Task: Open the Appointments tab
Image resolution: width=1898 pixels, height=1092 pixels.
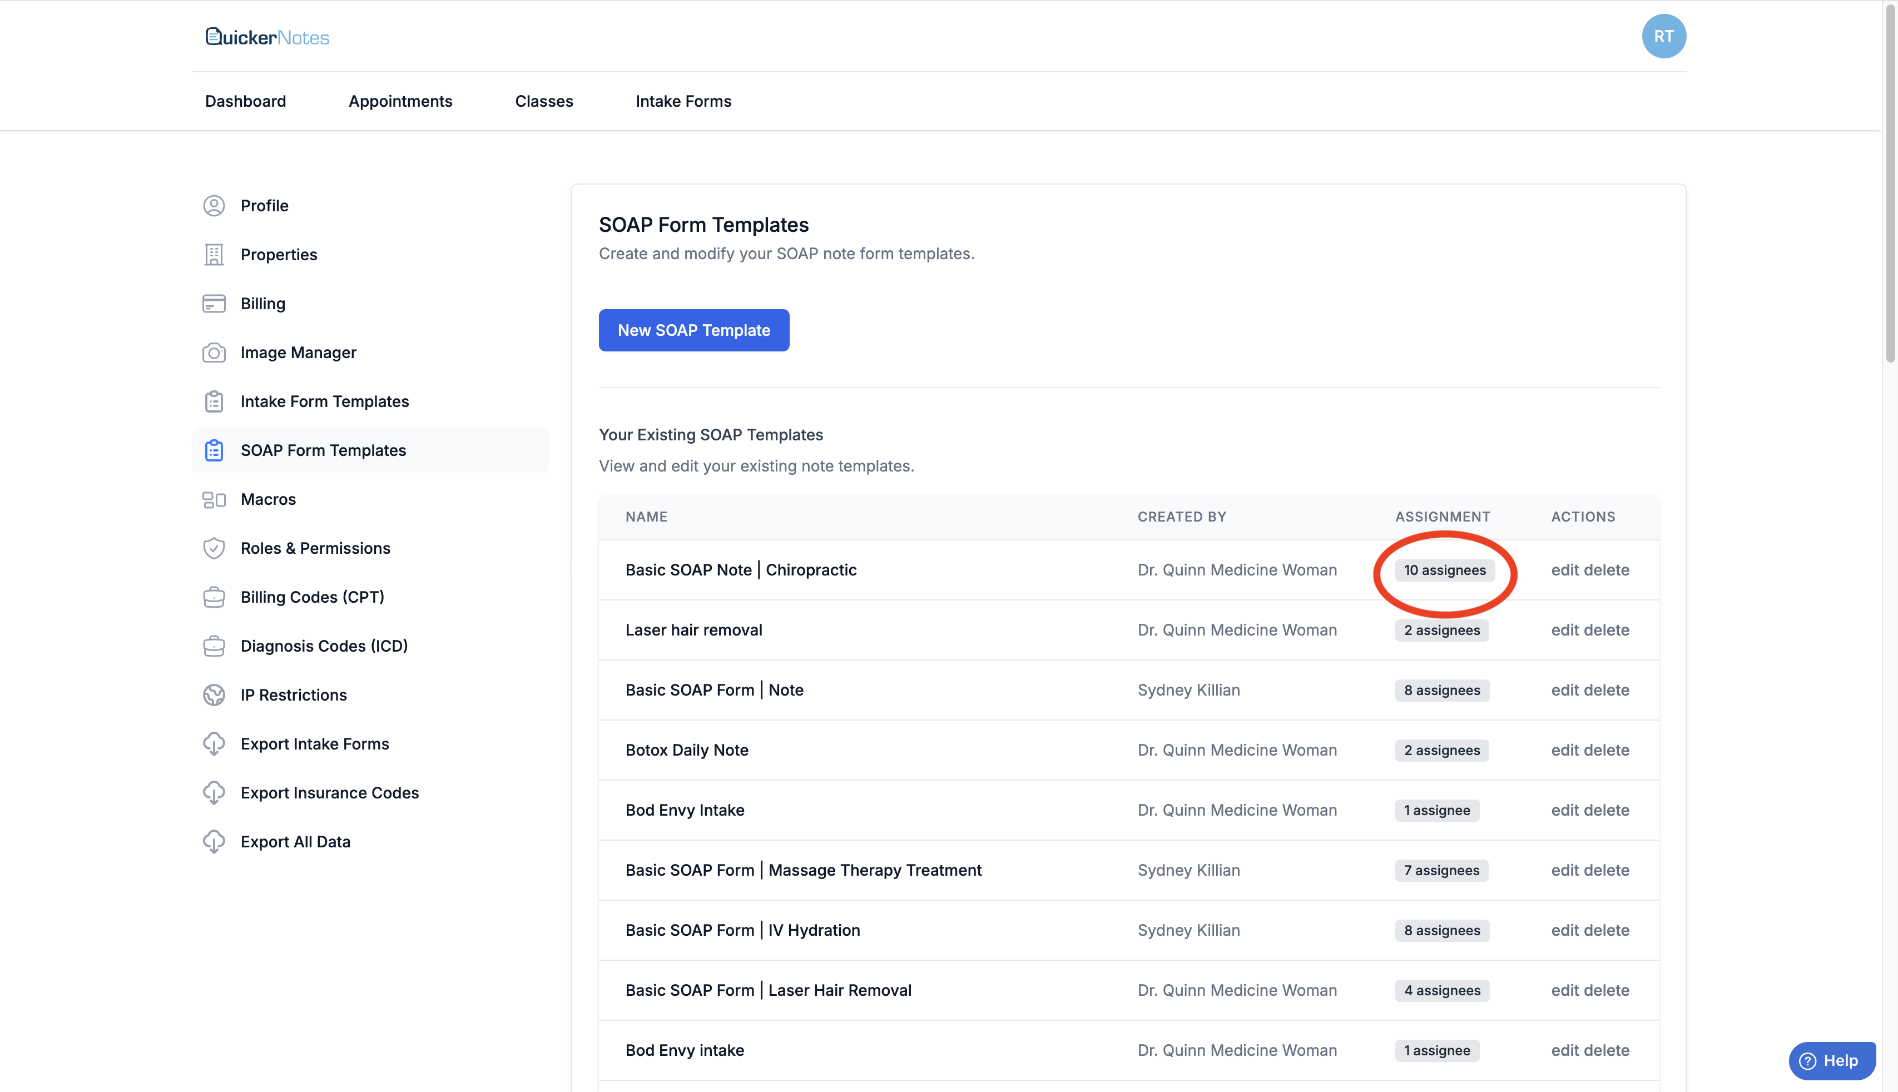Action: click(x=400, y=101)
